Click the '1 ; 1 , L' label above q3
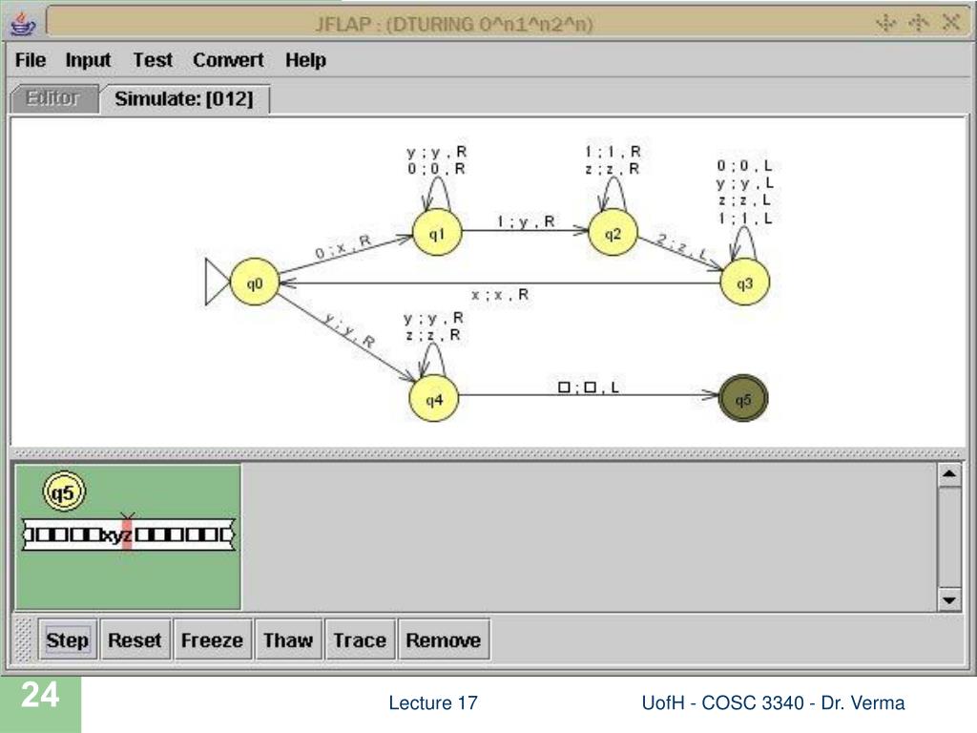 pyautogui.click(x=744, y=219)
